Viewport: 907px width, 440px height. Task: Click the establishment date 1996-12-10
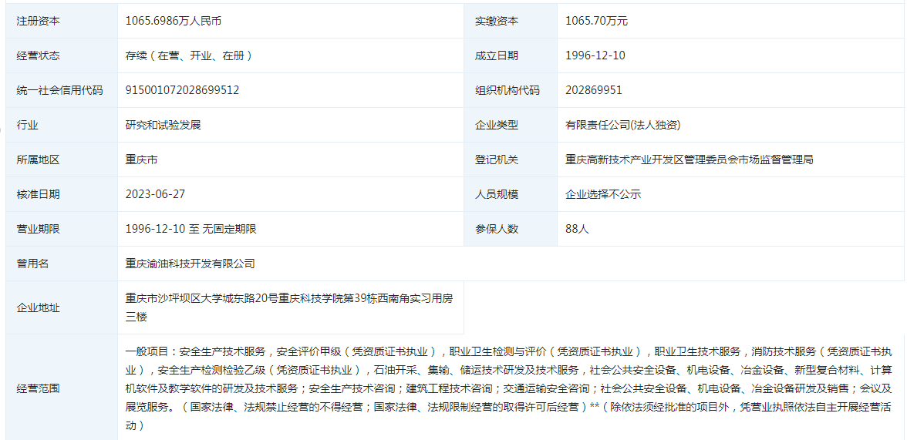(595, 55)
